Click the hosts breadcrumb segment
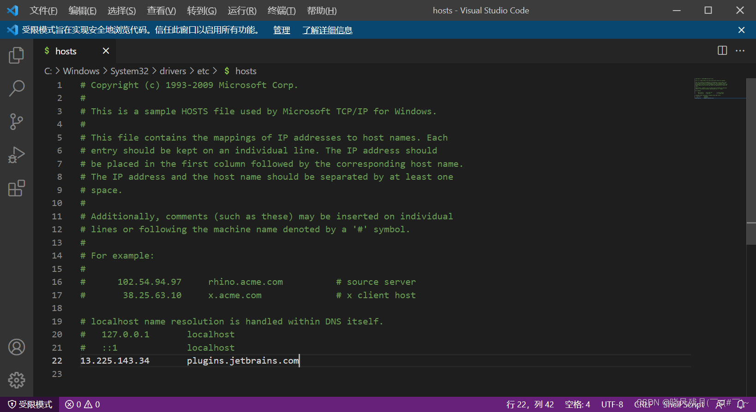This screenshot has height=412, width=756. pos(246,71)
